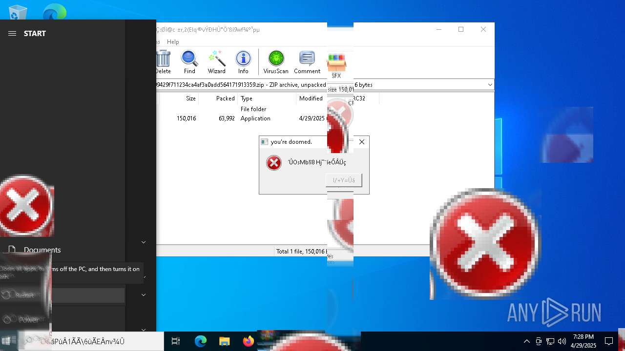Viewport: 625px width, 351px height.
Task: Open Task View on the taskbar
Action: click(176, 342)
